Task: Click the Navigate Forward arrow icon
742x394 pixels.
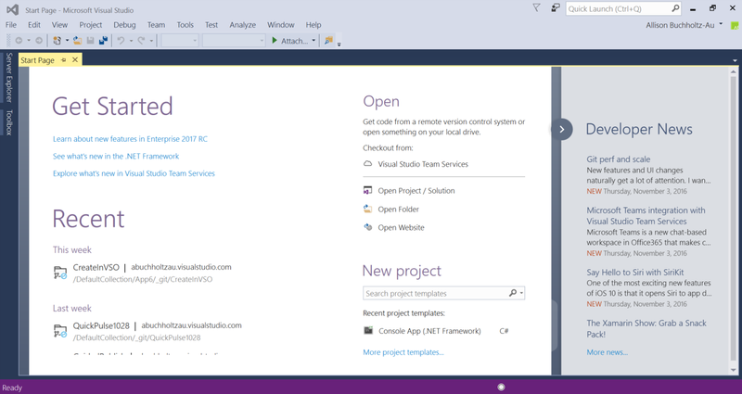Action: coord(39,41)
